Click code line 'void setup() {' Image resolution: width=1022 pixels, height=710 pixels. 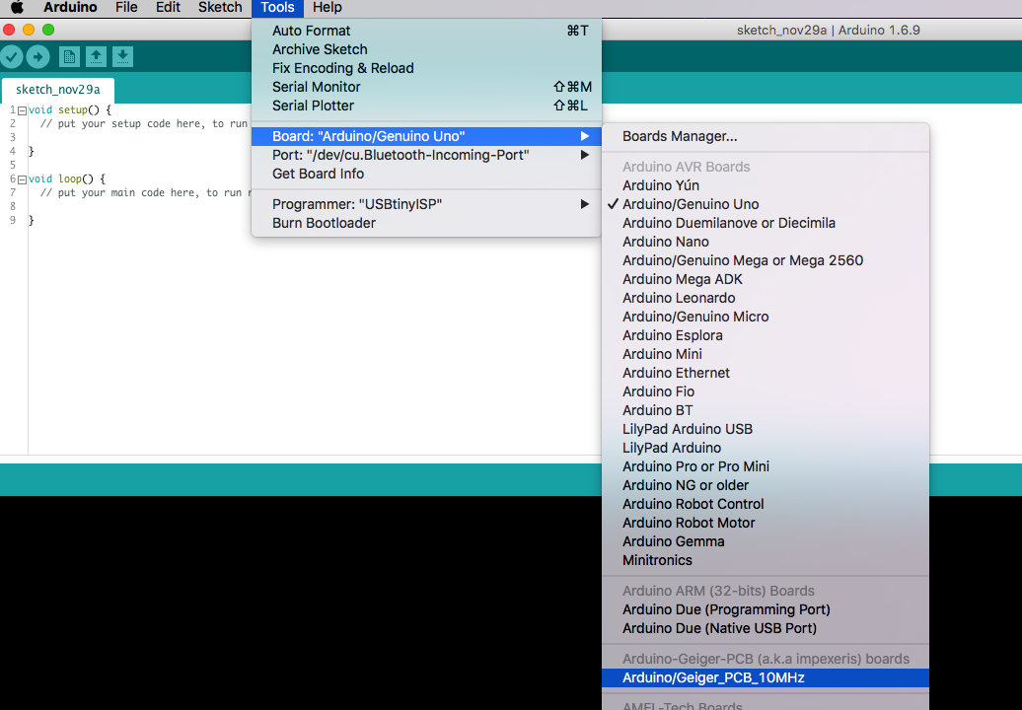click(70, 110)
